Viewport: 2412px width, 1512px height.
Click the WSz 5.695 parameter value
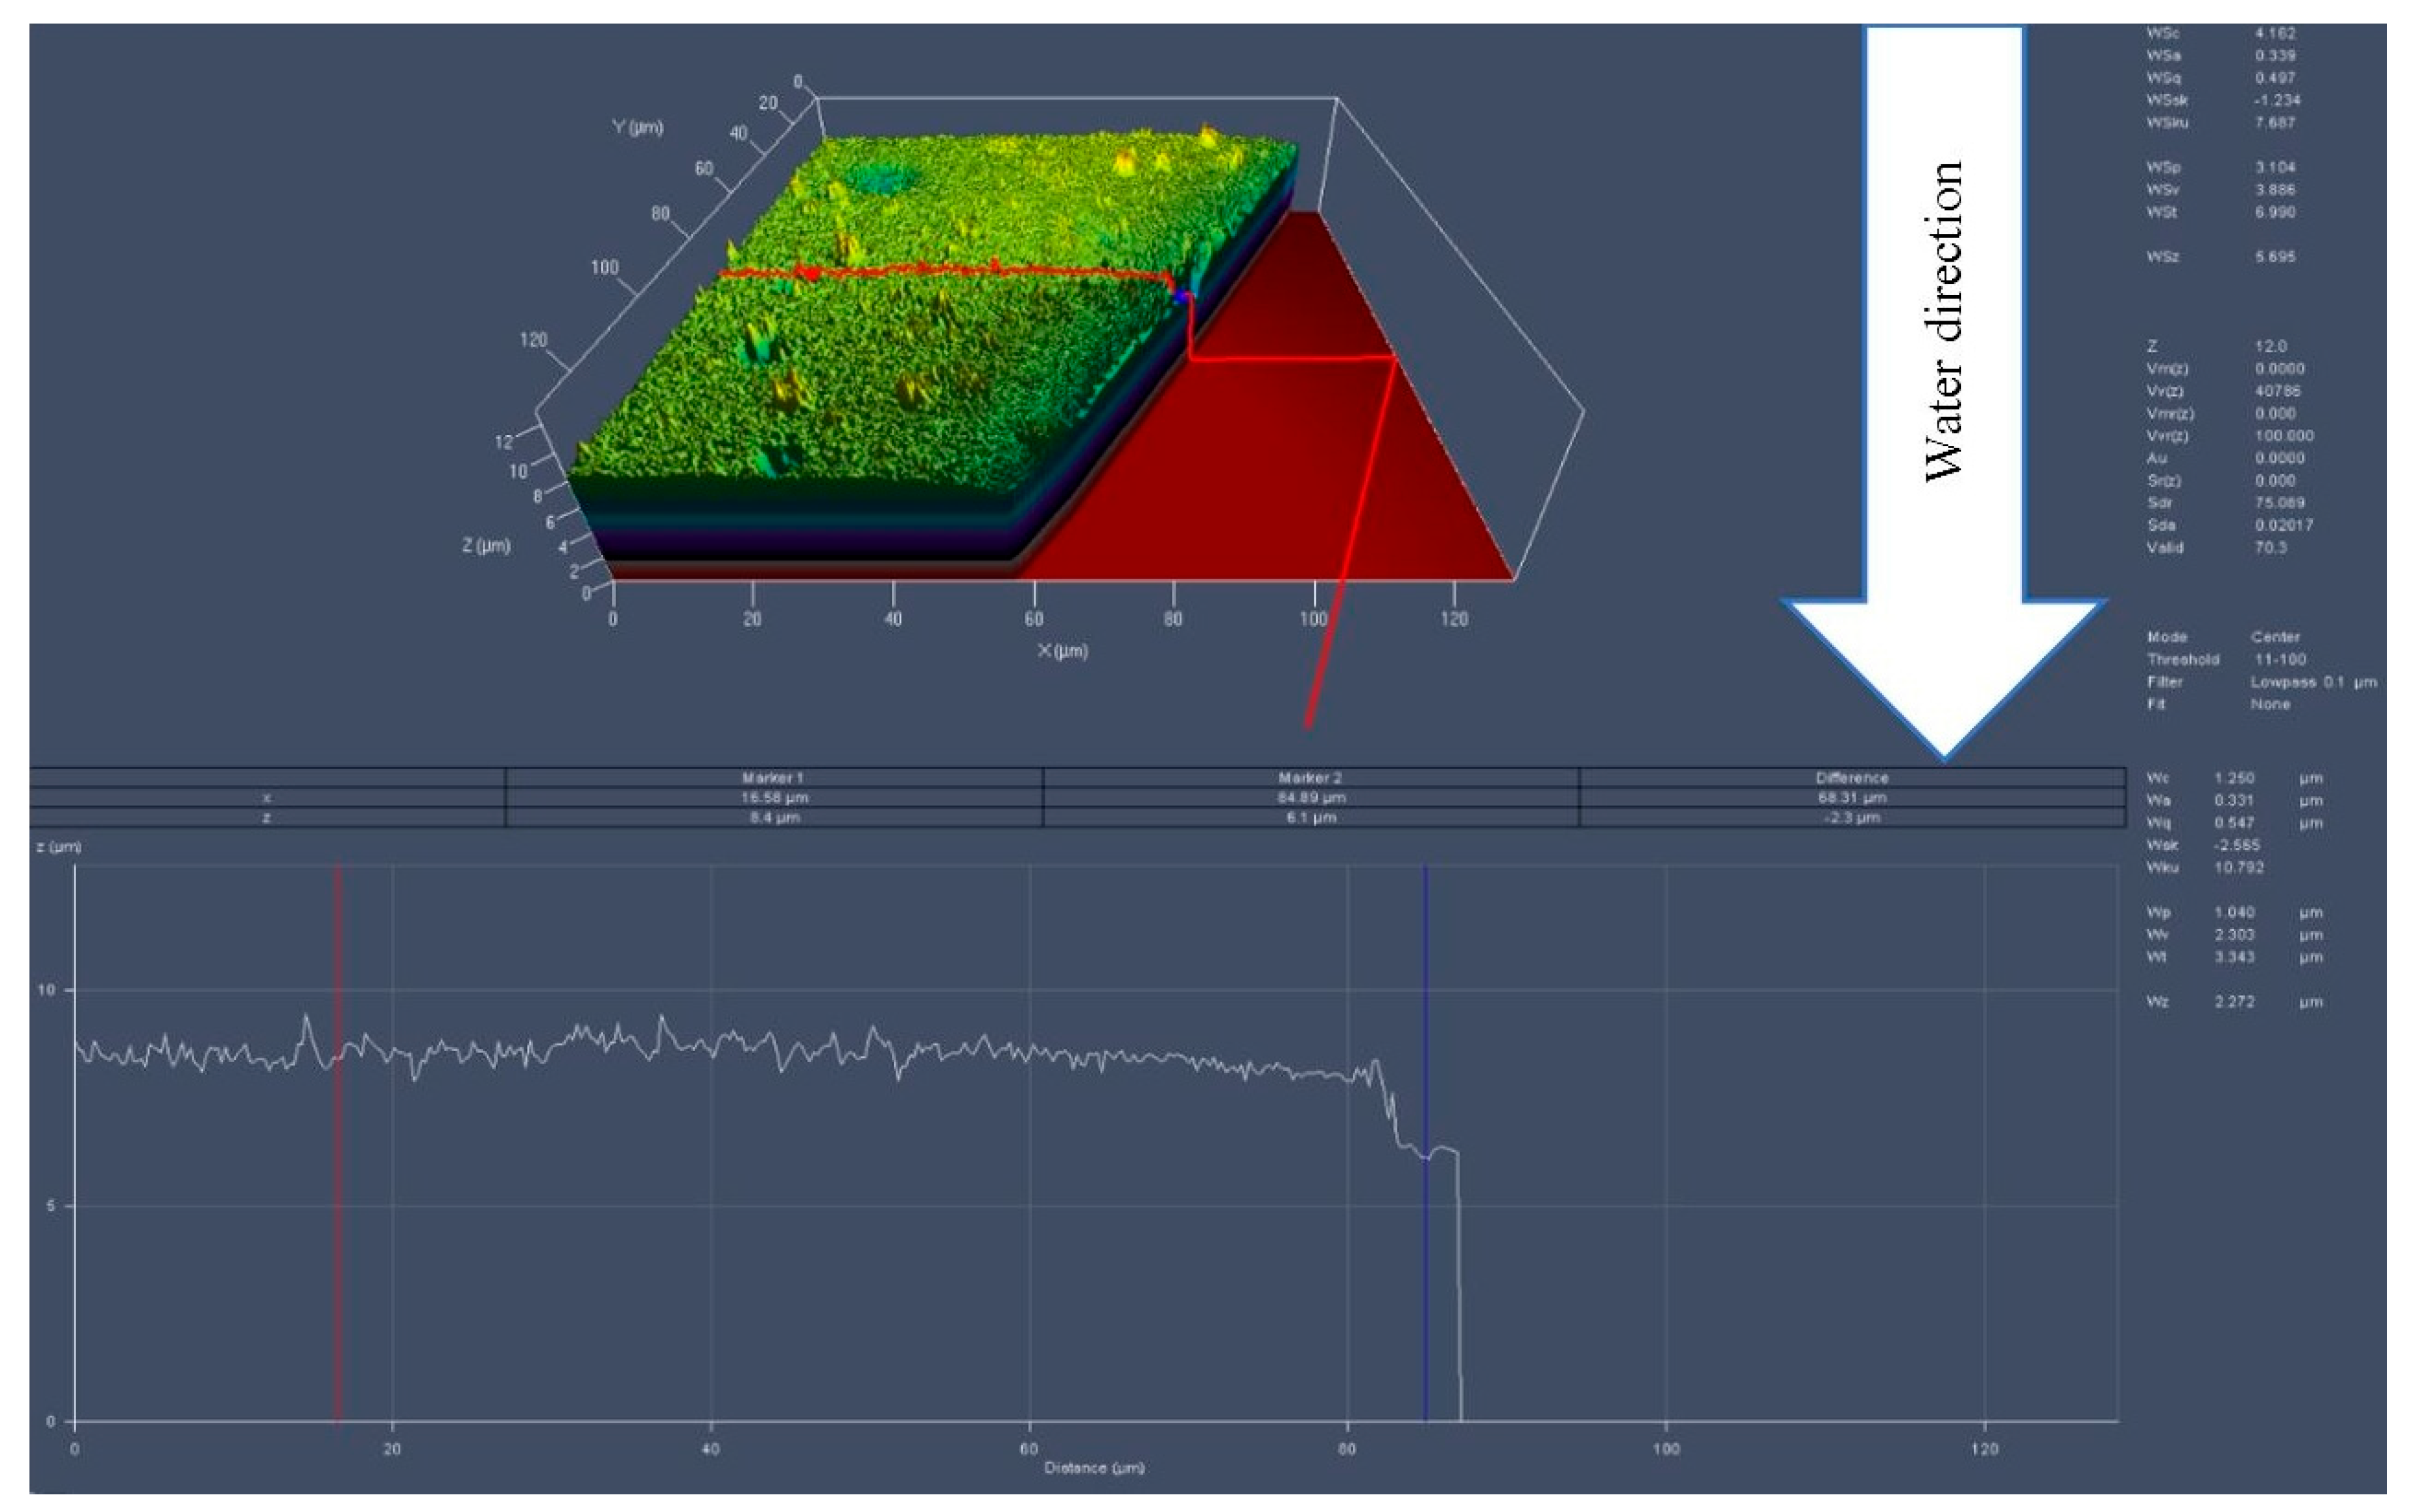[x=2275, y=257]
